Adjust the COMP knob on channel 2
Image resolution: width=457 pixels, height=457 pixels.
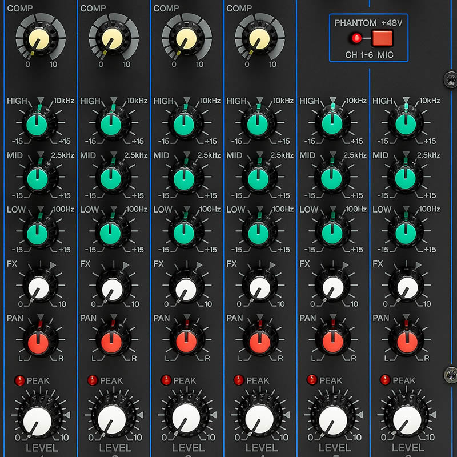(112, 39)
